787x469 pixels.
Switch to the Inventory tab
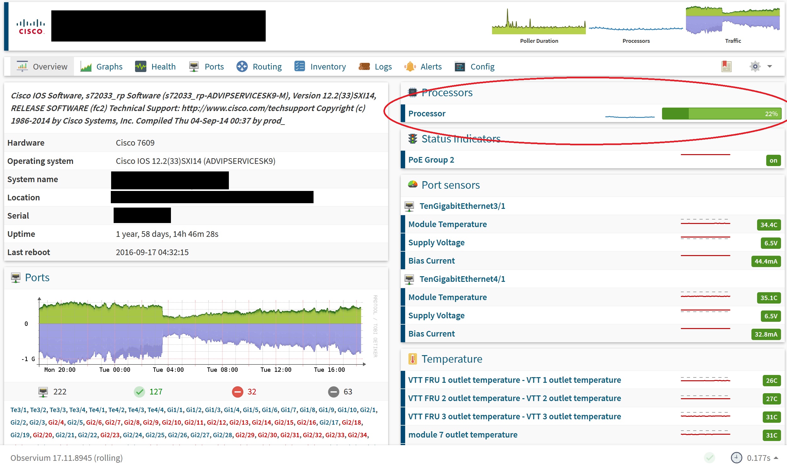click(320, 66)
